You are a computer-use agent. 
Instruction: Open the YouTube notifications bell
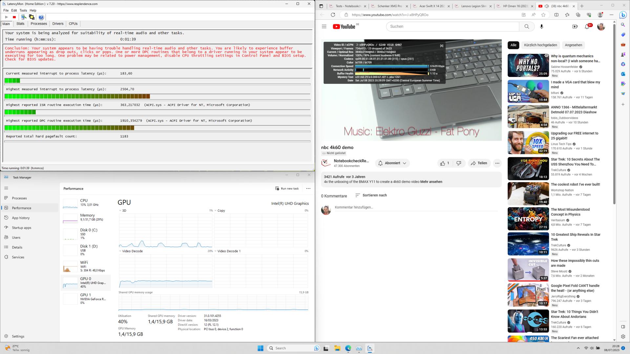click(x=587, y=27)
